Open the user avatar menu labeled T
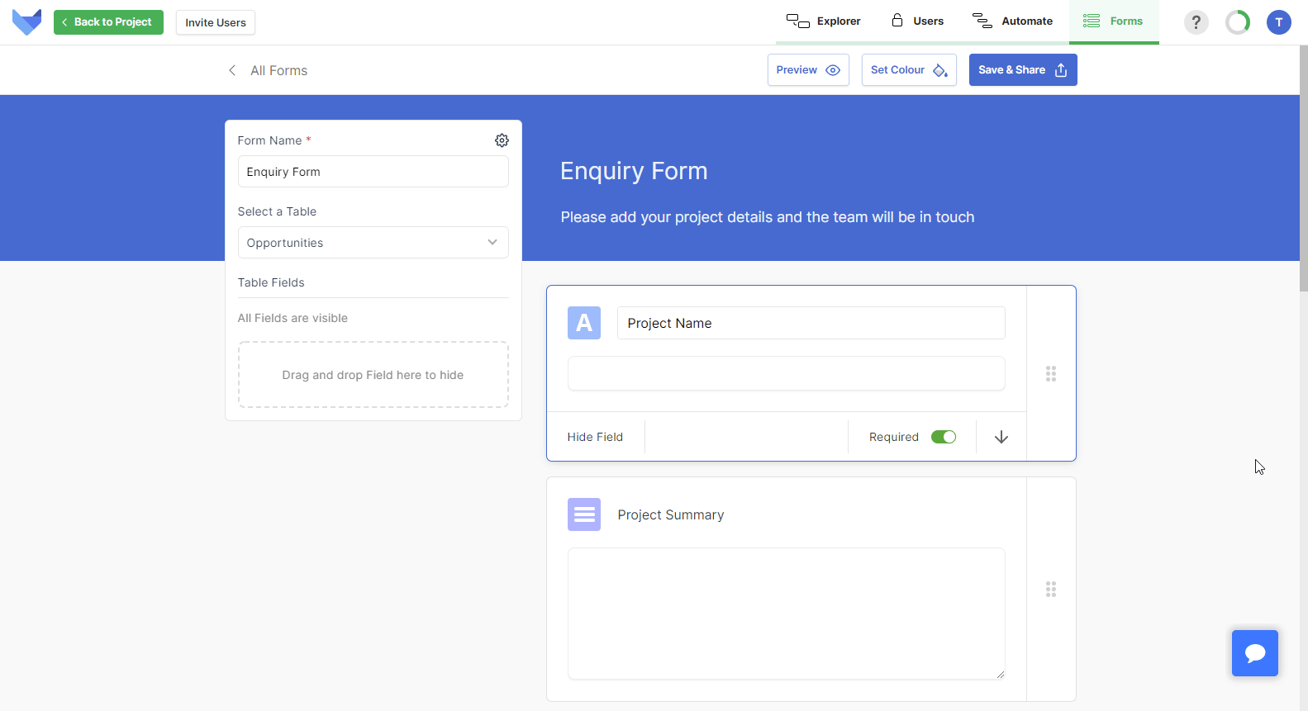 pyautogui.click(x=1278, y=22)
